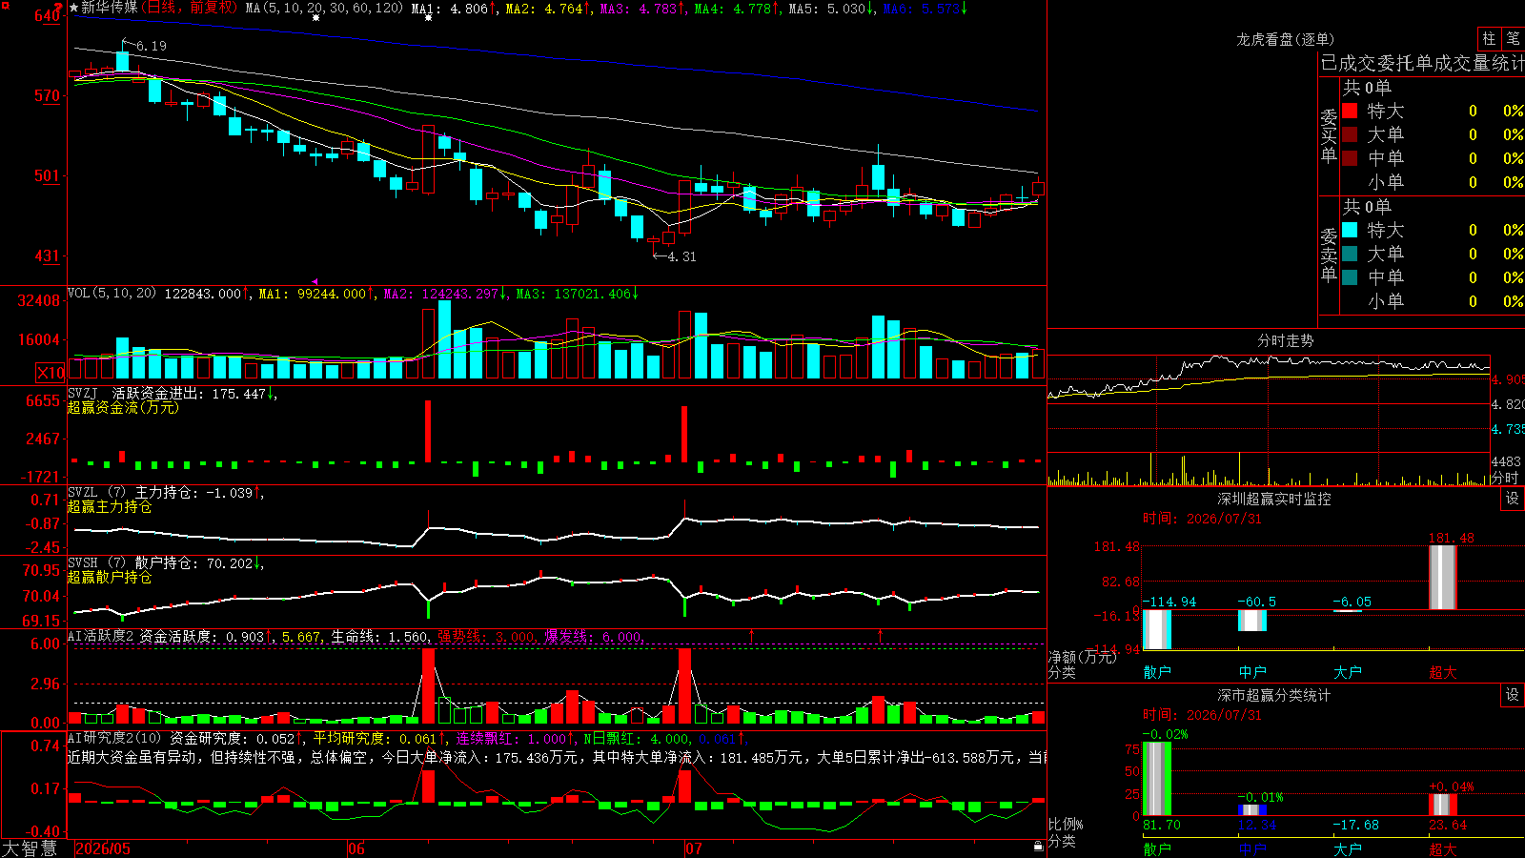Click the teal 大单 sell order swatch
This screenshot has width=1525, height=858.
[1350, 254]
